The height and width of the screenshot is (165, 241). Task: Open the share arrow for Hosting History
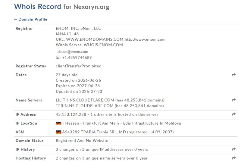234,158
